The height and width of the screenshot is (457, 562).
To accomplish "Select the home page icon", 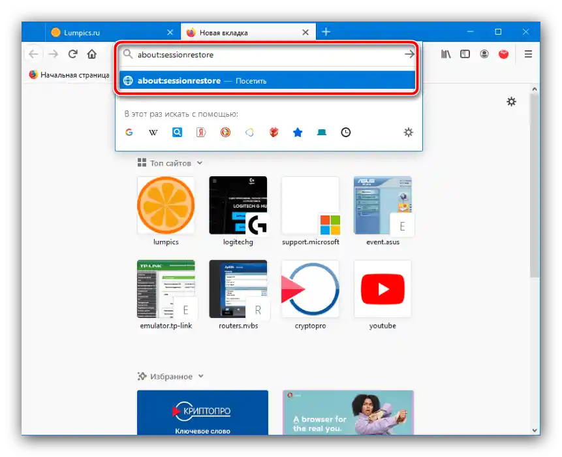I will tap(91, 54).
